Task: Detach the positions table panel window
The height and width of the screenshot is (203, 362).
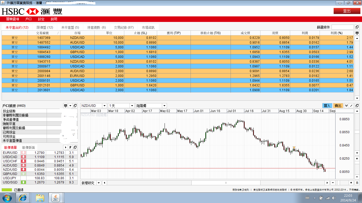Action: pyautogui.click(x=357, y=27)
